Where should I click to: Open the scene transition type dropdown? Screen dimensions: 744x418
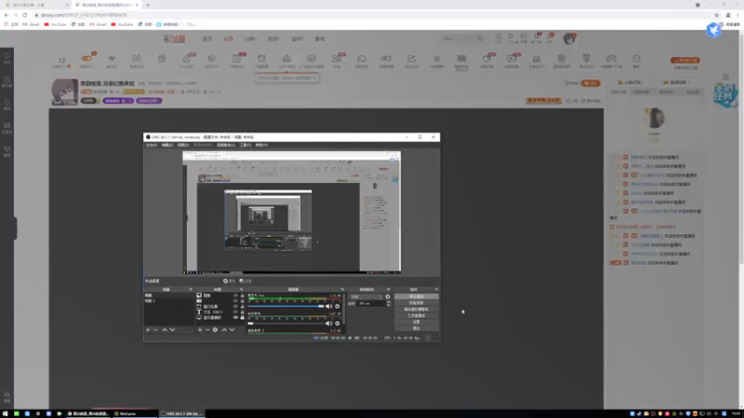click(x=366, y=296)
